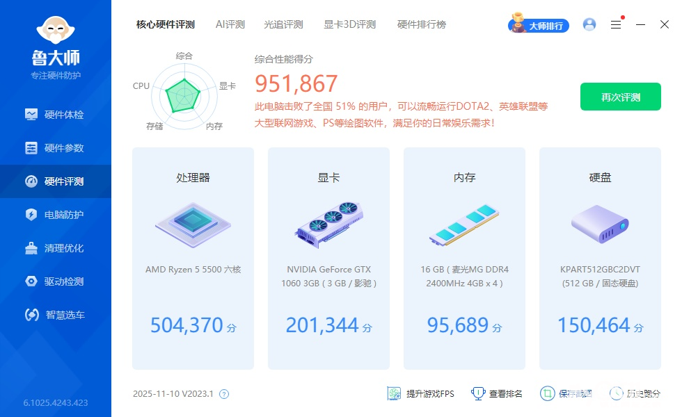Click the 显卡 graphics card image

click(x=328, y=224)
